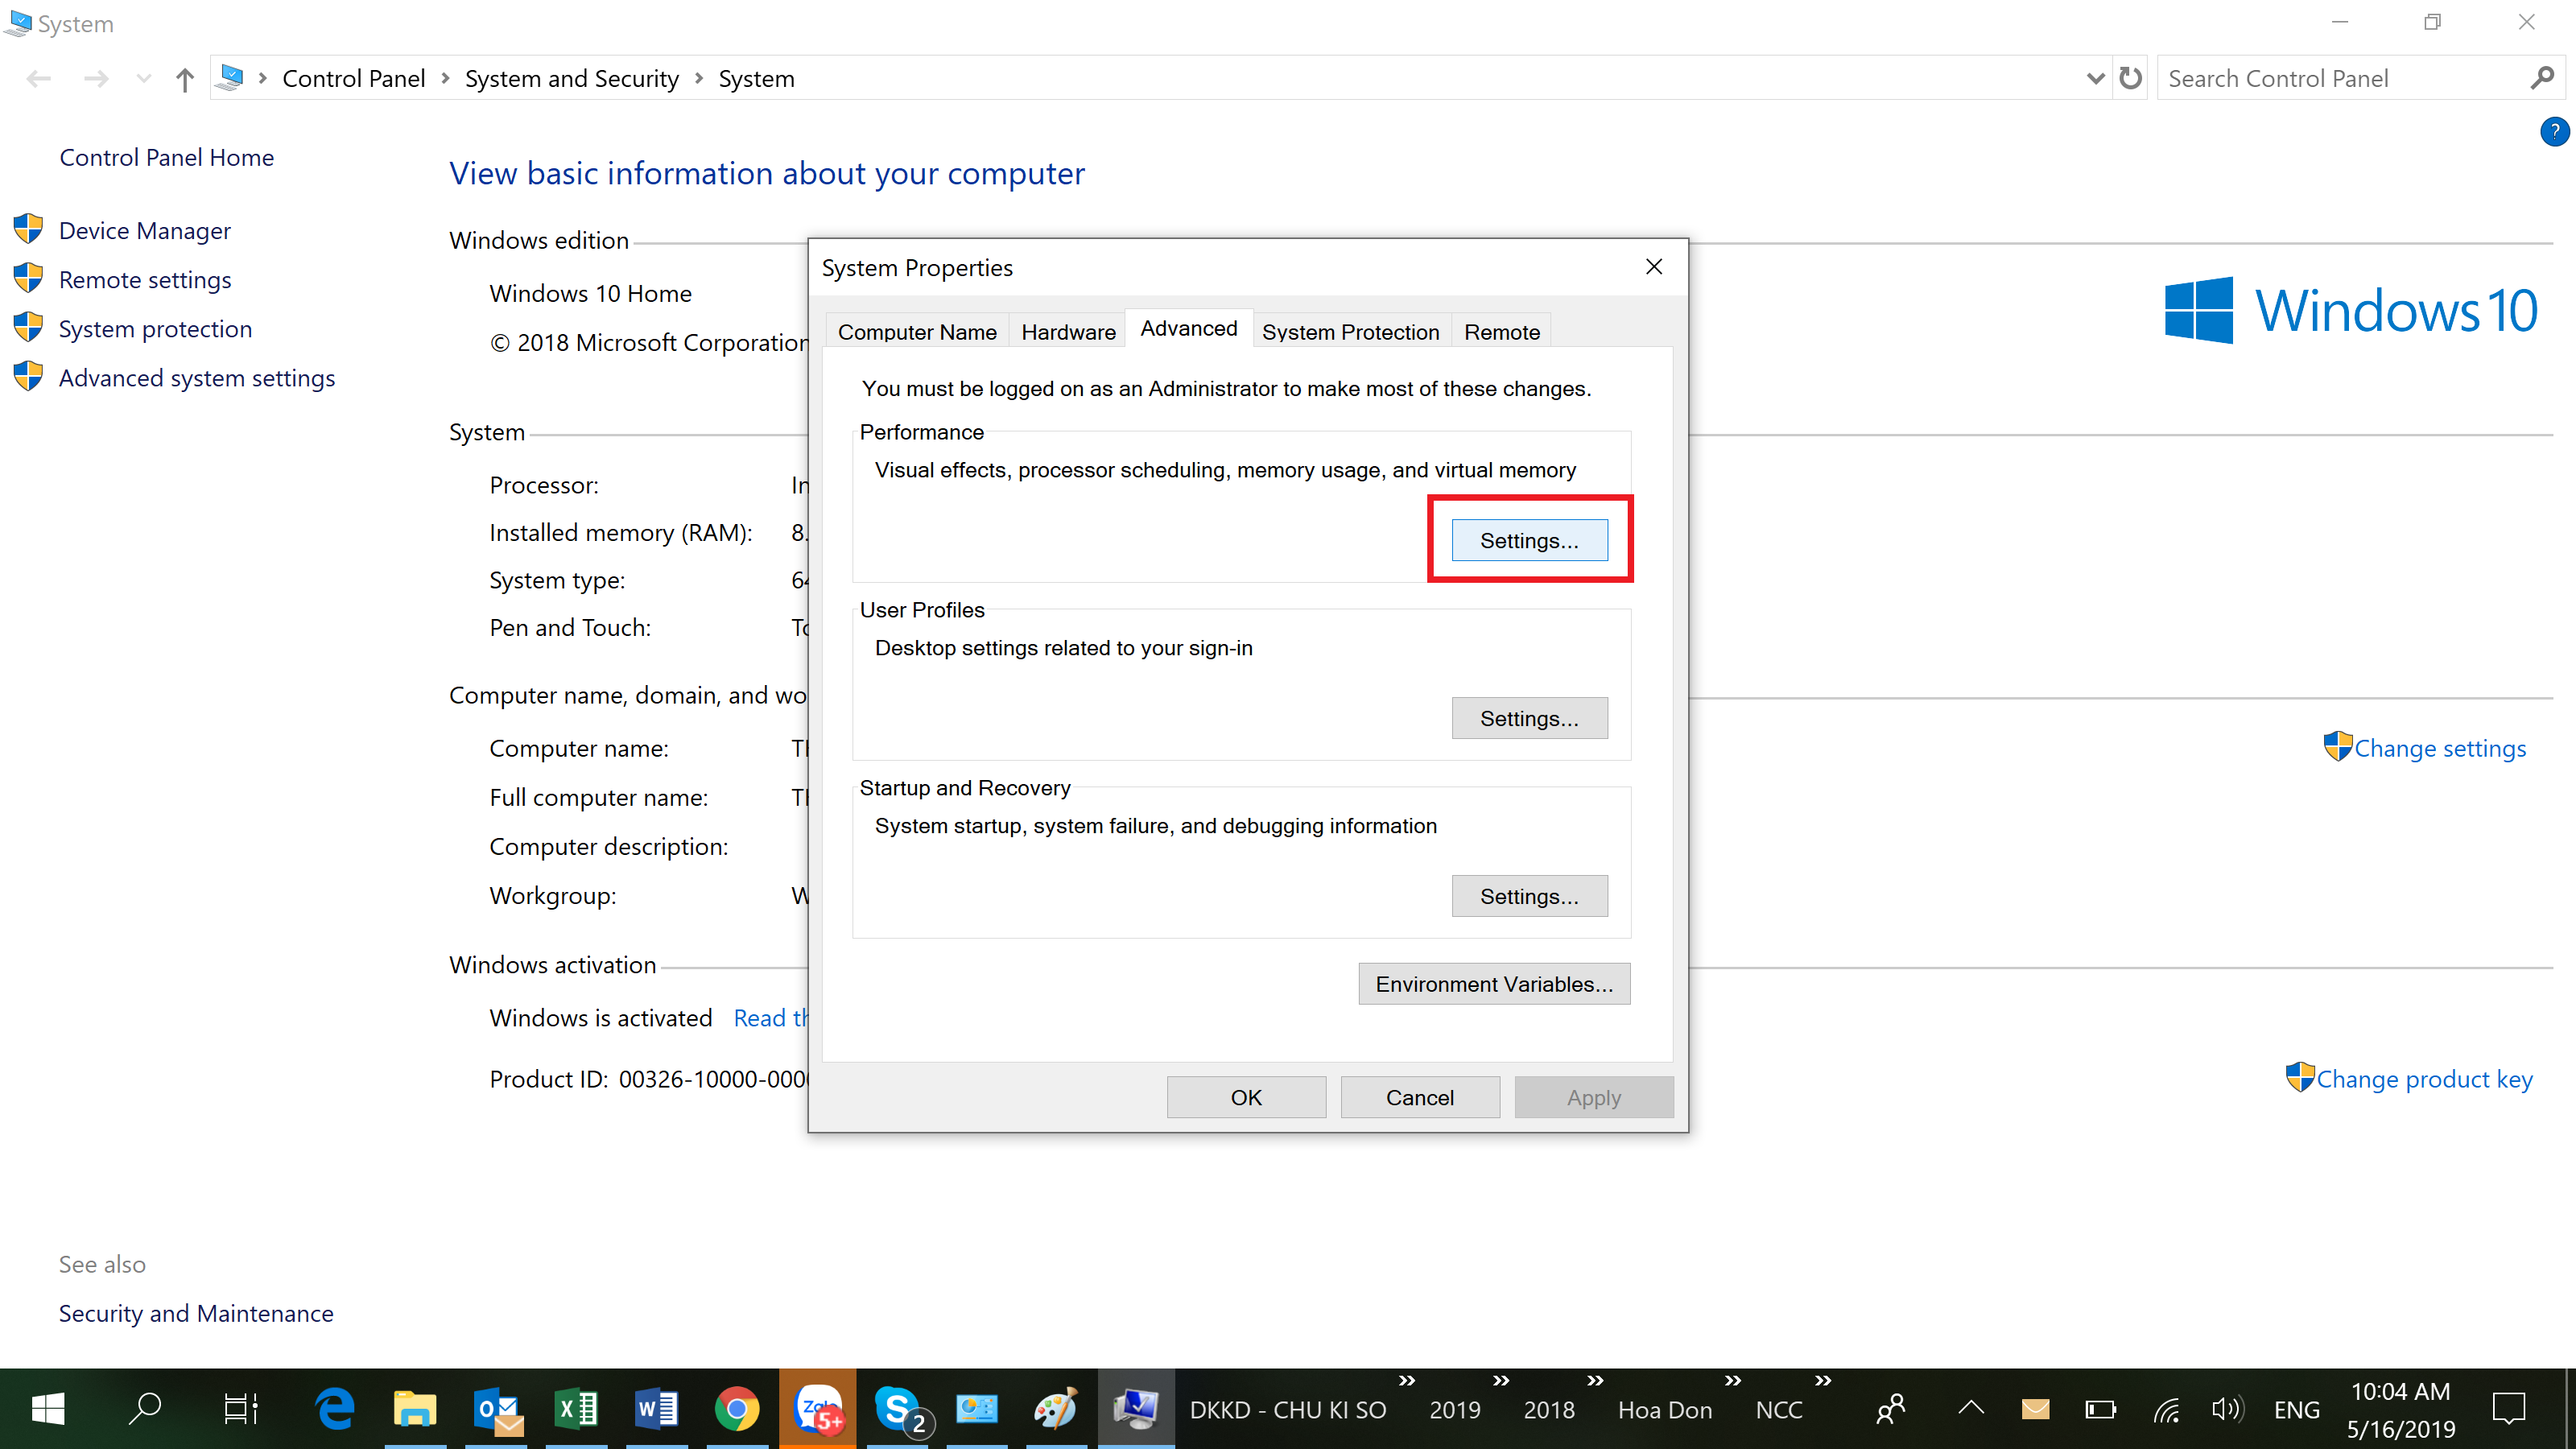Expand the NCC toolbar chevron
Image resolution: width=2576 pixels, height=1449 pixels.
pyautogui.click(x=1823, y=1381)
